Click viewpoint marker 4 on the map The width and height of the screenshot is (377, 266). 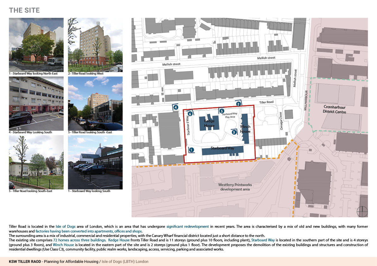click(x=176, y=107)
